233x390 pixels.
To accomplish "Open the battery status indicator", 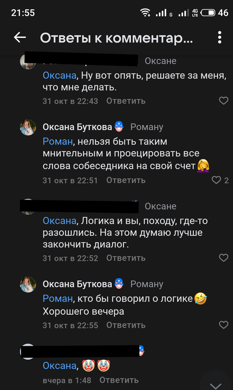I will click(208, 13).
